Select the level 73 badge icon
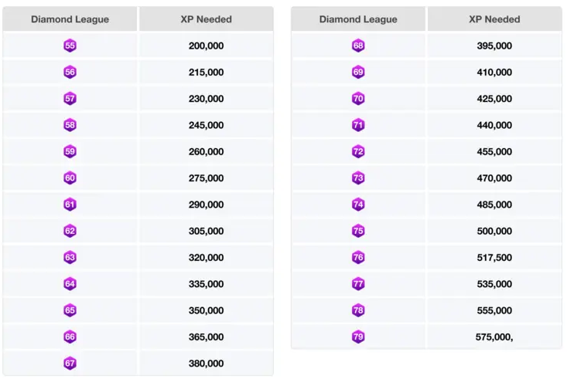This screenshot has width=567, height=379. [x=358, y=178]
